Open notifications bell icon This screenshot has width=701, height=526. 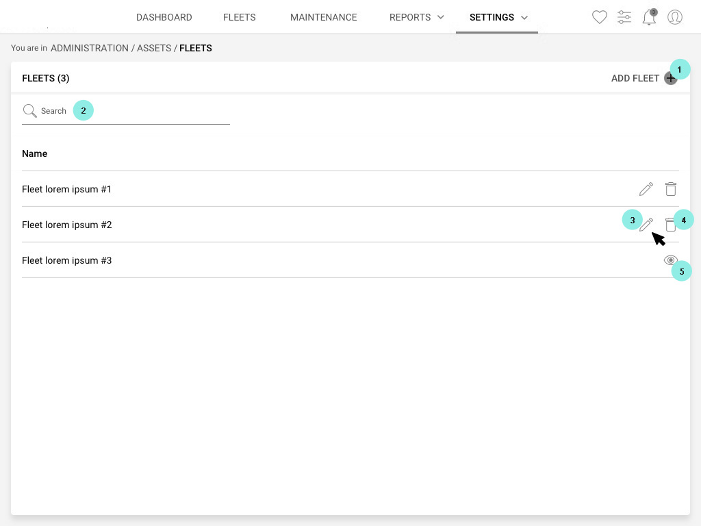coord(649,17)
